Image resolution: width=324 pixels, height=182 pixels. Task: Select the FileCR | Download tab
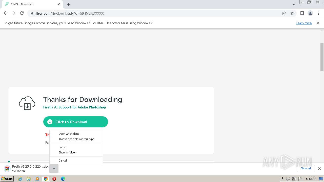[x=32, y=4]
